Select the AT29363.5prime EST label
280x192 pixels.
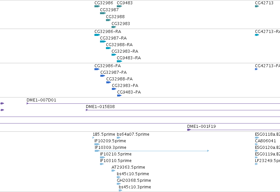tap(128, 167)
